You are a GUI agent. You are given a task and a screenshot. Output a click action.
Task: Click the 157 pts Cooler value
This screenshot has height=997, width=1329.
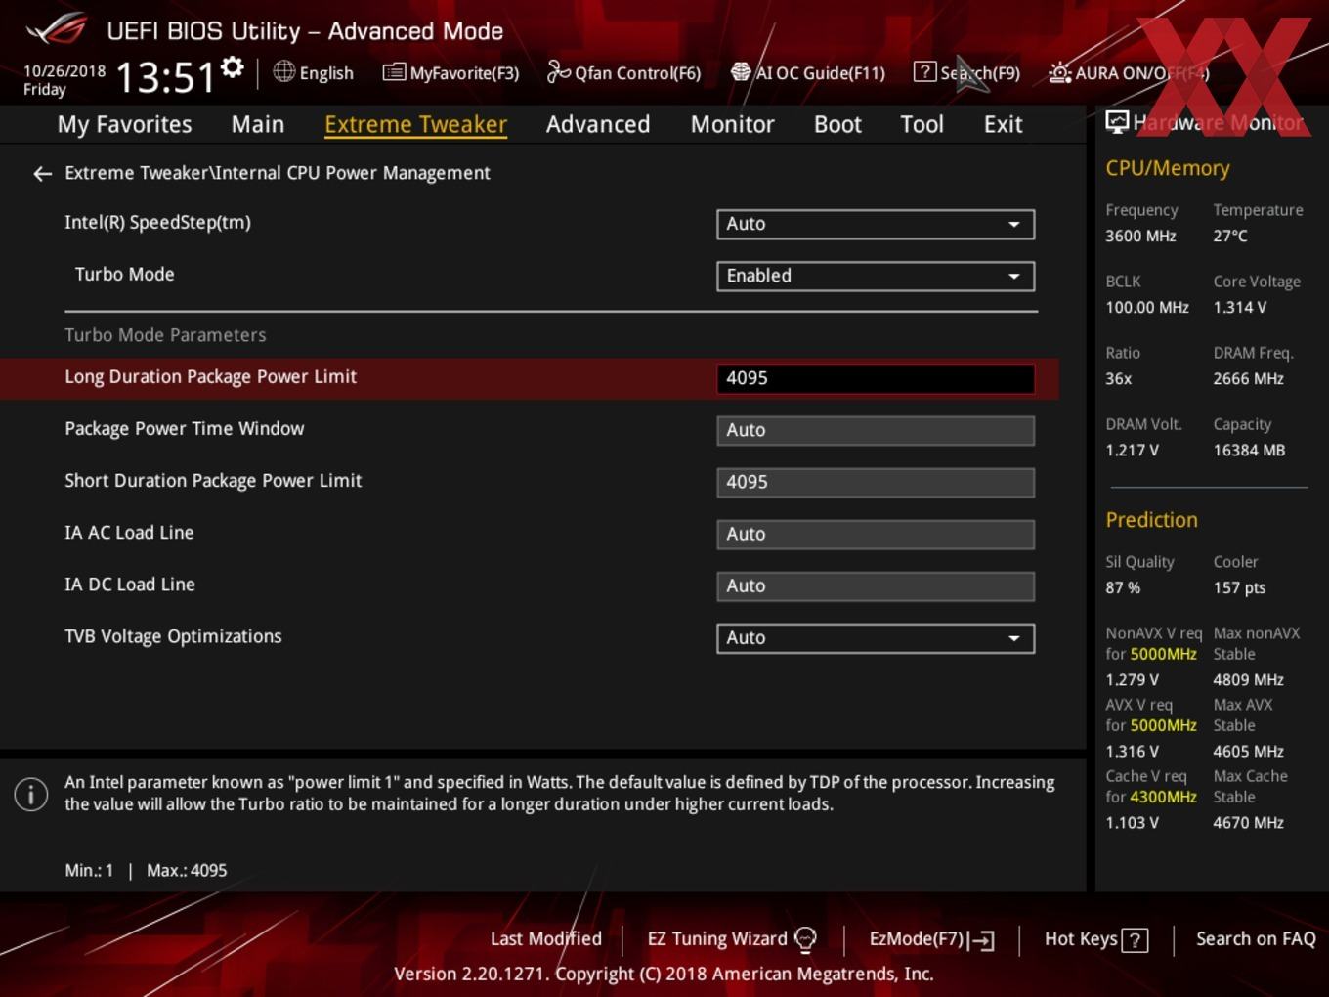click(x=1239, y=587)
